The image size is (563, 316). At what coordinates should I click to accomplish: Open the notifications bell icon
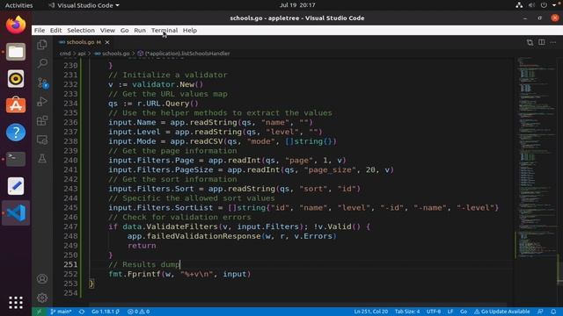click(x=553, y=312)
